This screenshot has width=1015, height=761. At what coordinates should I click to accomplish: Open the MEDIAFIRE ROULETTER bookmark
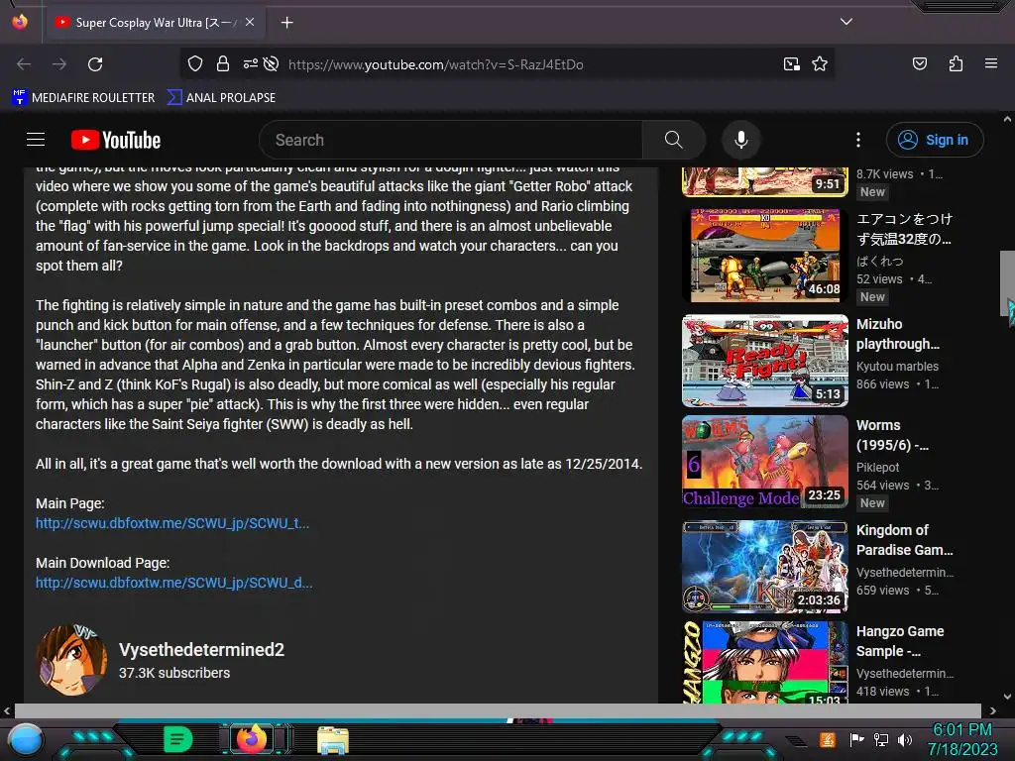83,97
